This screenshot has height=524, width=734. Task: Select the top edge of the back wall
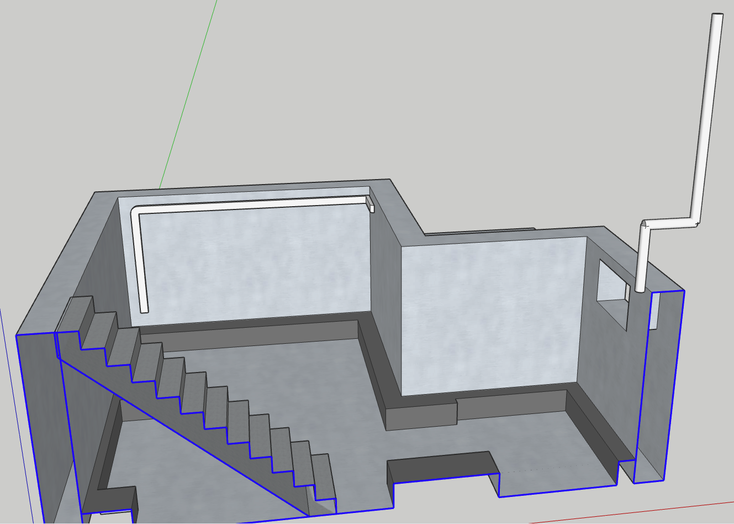tap(243, 186)
